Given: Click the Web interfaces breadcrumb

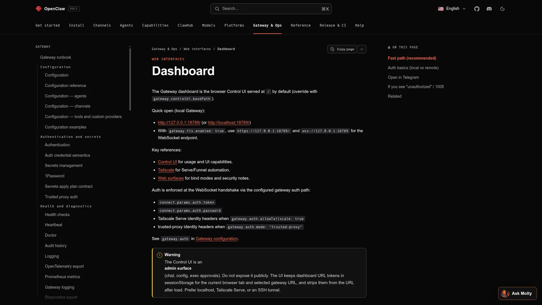Looking at the screenshot, I should tap(197, 49).
